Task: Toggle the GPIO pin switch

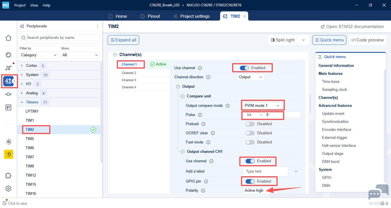Action: pos(250,181)
